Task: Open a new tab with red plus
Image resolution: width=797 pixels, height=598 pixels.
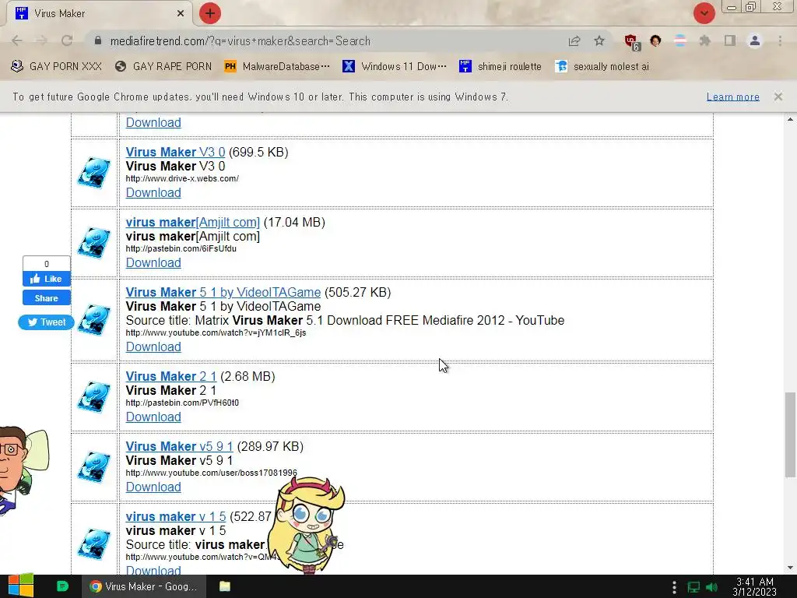Action: 210,13
